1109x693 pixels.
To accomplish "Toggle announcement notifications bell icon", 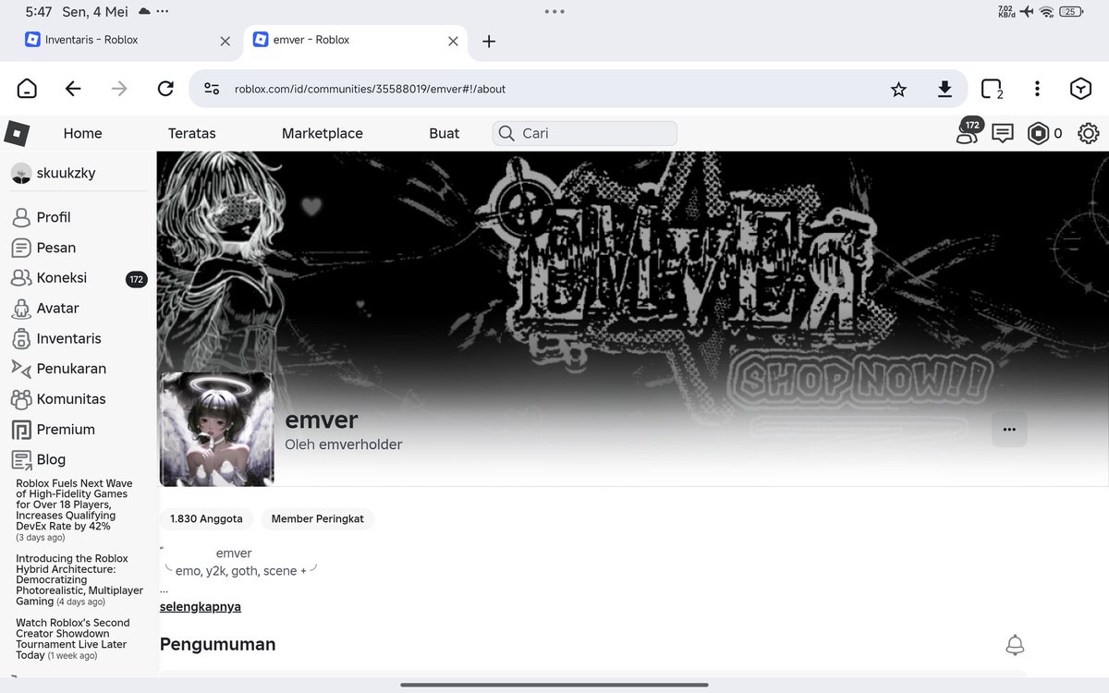I will (1016, 645).
